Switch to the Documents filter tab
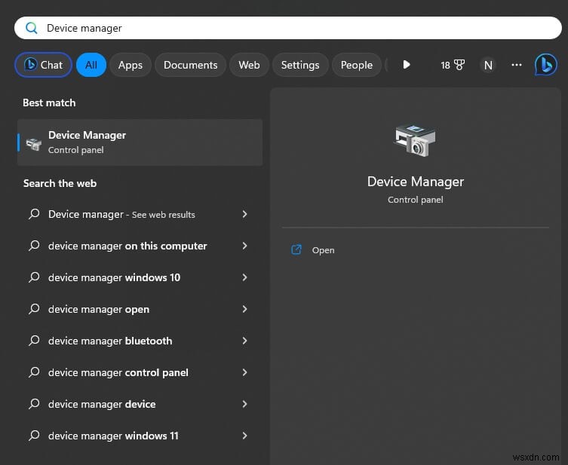The height and width of the screenshot is (465, 568). click(191, 65)
